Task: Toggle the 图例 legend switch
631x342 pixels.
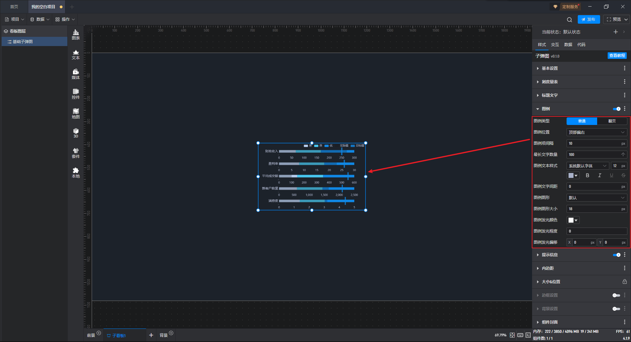Action: 617,109
